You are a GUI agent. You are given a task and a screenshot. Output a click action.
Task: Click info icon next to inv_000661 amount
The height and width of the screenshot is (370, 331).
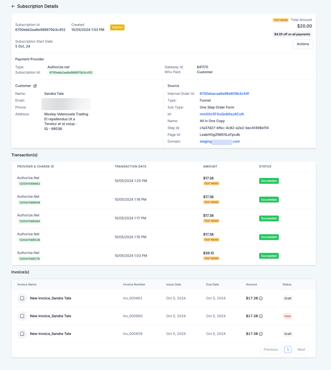click(261, 298)
